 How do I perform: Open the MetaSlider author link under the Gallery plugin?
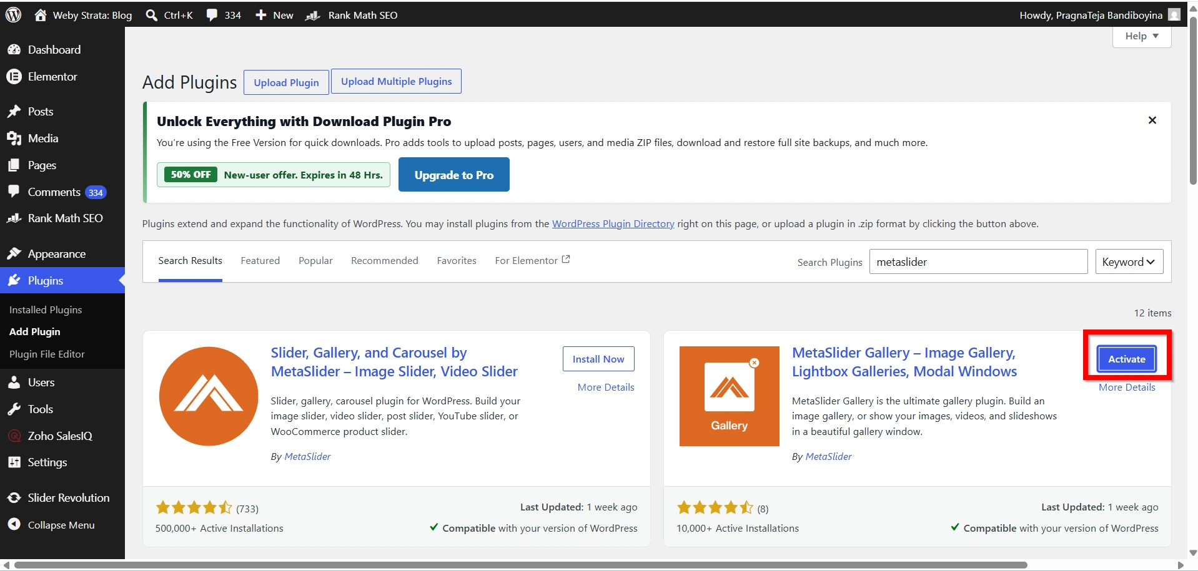(828, 456)
